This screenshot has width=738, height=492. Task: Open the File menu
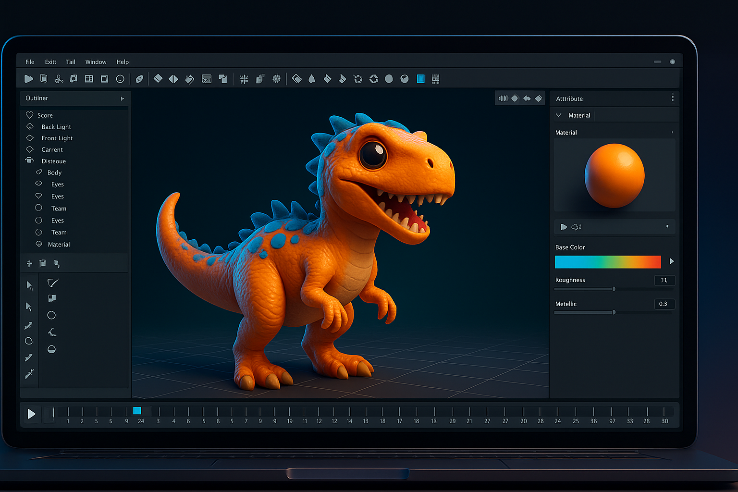pyautogui.click(x=30, y=62)
